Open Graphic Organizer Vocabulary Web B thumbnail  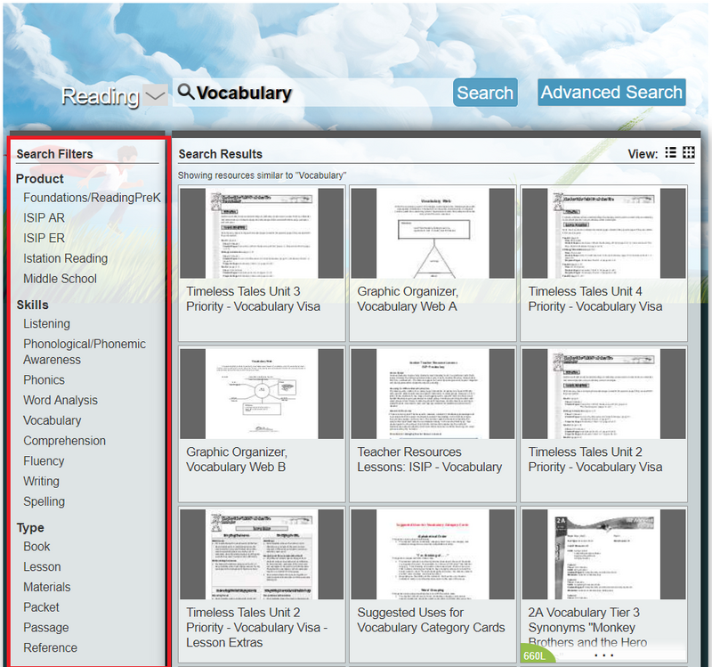pos(262,394)
